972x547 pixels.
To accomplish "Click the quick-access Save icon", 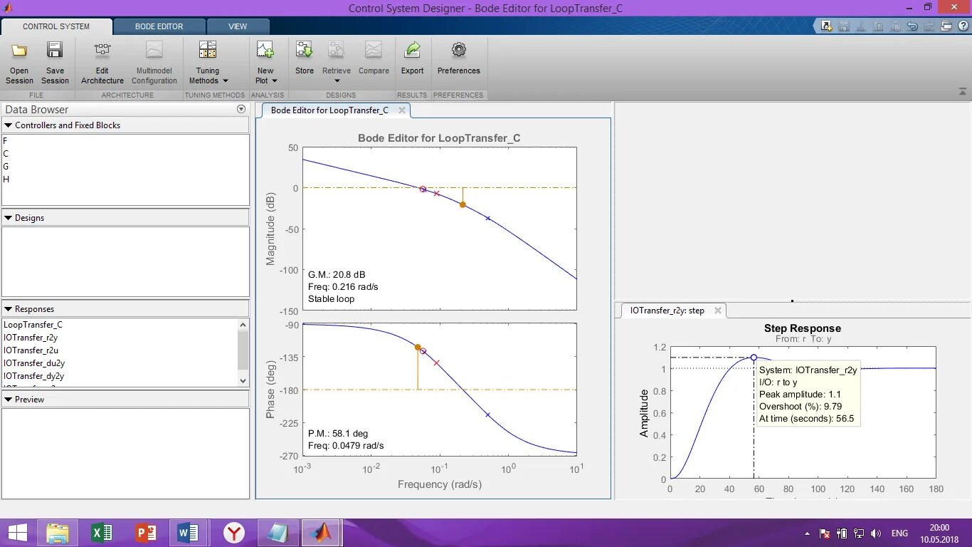I will coord(844,26).
